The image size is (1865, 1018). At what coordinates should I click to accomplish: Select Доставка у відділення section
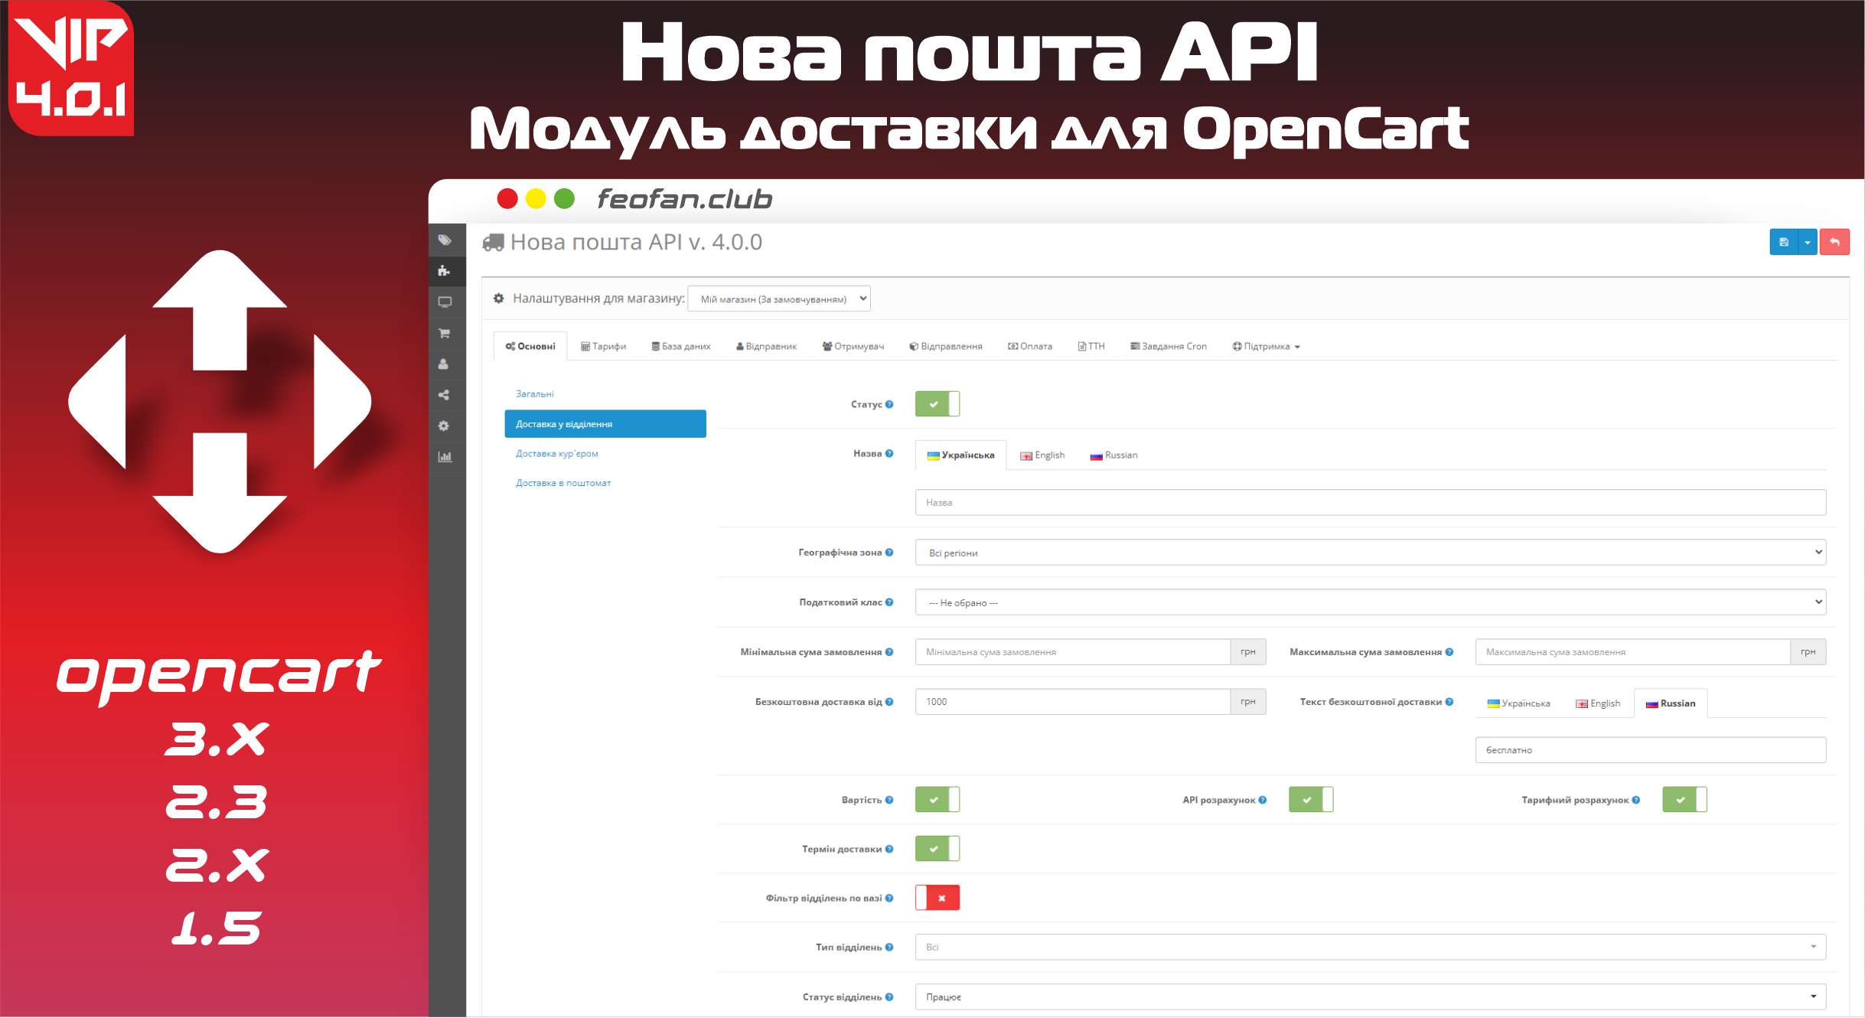click(605, 424)
